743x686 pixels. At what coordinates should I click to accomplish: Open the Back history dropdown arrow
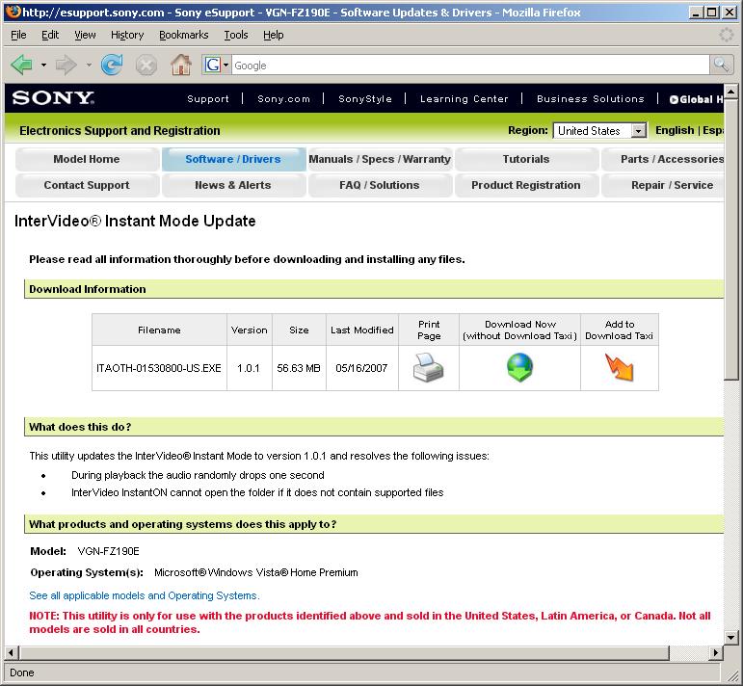pos(43,65)
